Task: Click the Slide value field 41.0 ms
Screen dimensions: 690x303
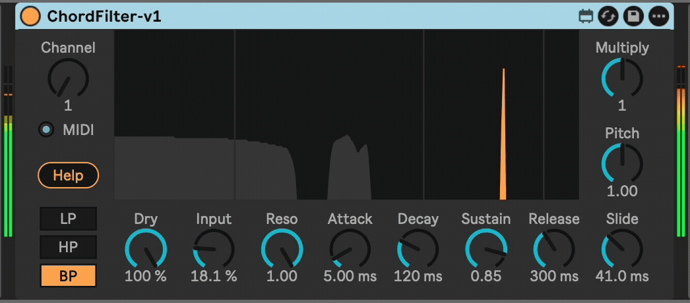Action: [621, 277]
